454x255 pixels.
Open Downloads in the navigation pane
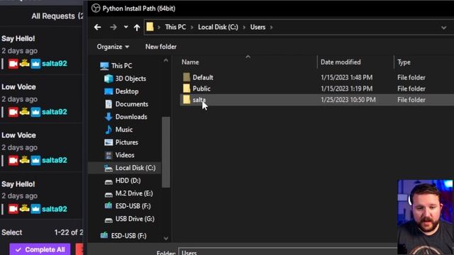coord(131,117)
